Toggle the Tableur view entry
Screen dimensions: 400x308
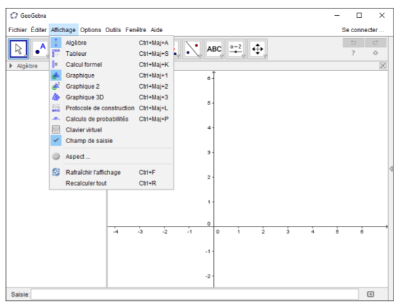[x=111, y=54]
